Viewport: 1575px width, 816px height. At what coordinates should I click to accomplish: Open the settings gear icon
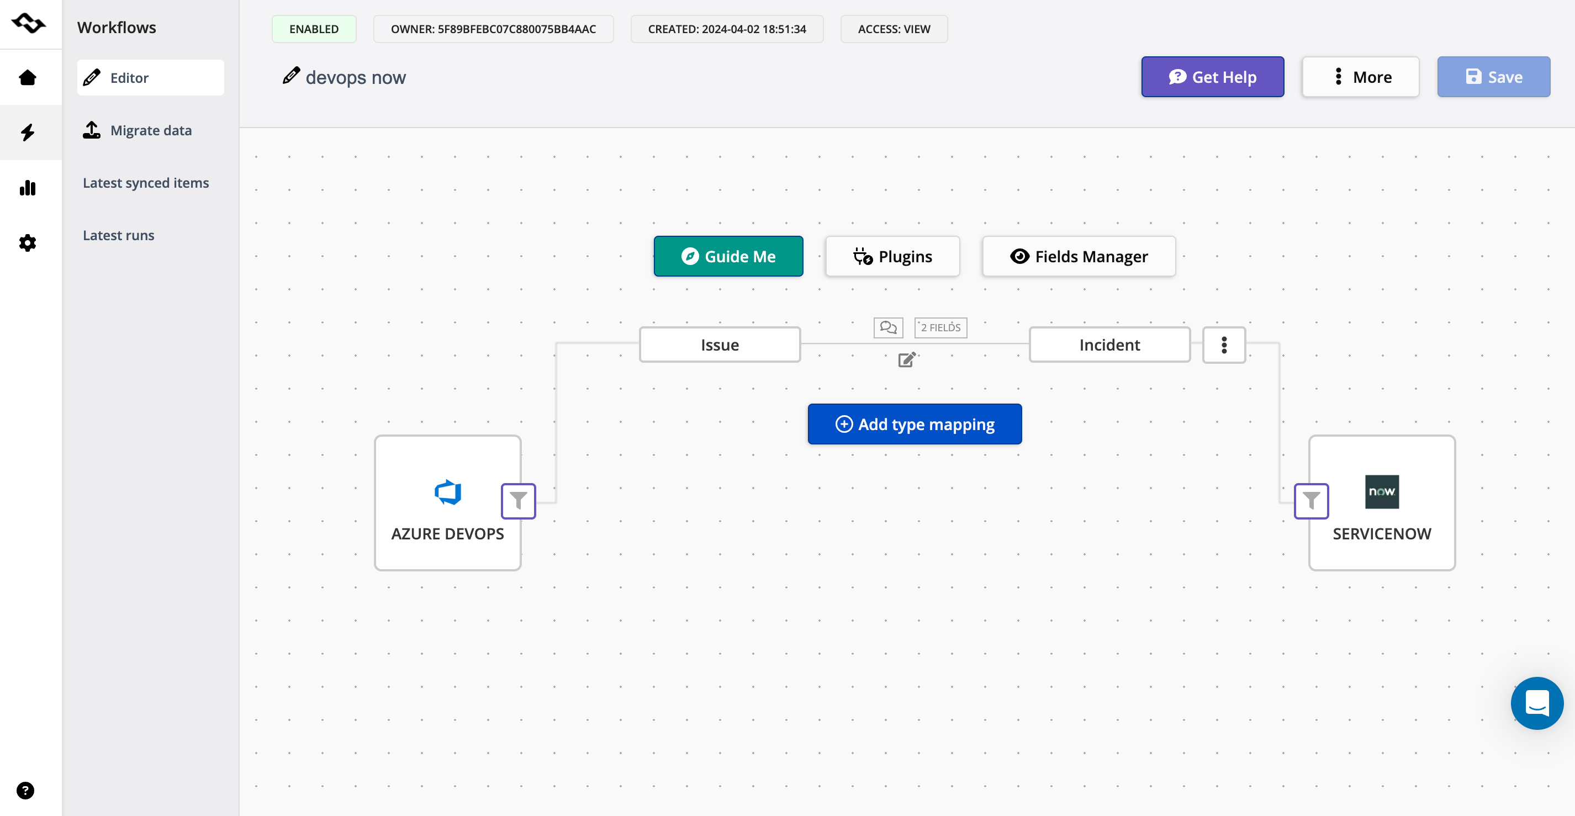[x=28, y=243]
